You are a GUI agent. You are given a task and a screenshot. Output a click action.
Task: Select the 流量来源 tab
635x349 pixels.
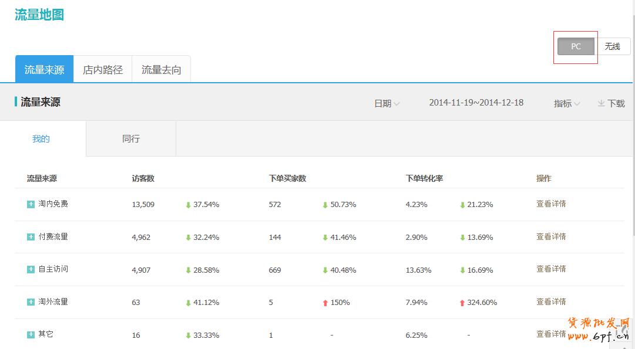[44, 69]
